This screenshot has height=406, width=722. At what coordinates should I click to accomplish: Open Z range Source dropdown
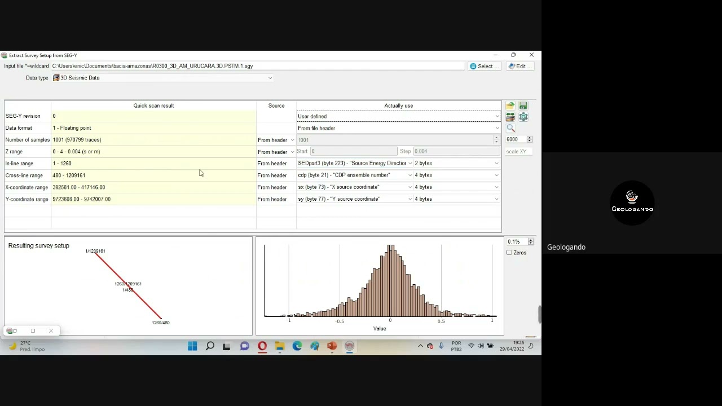[276, 152]
